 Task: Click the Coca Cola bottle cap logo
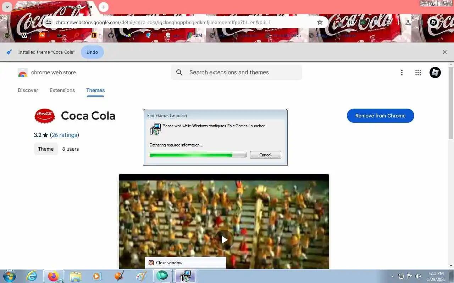coord(45,116)
